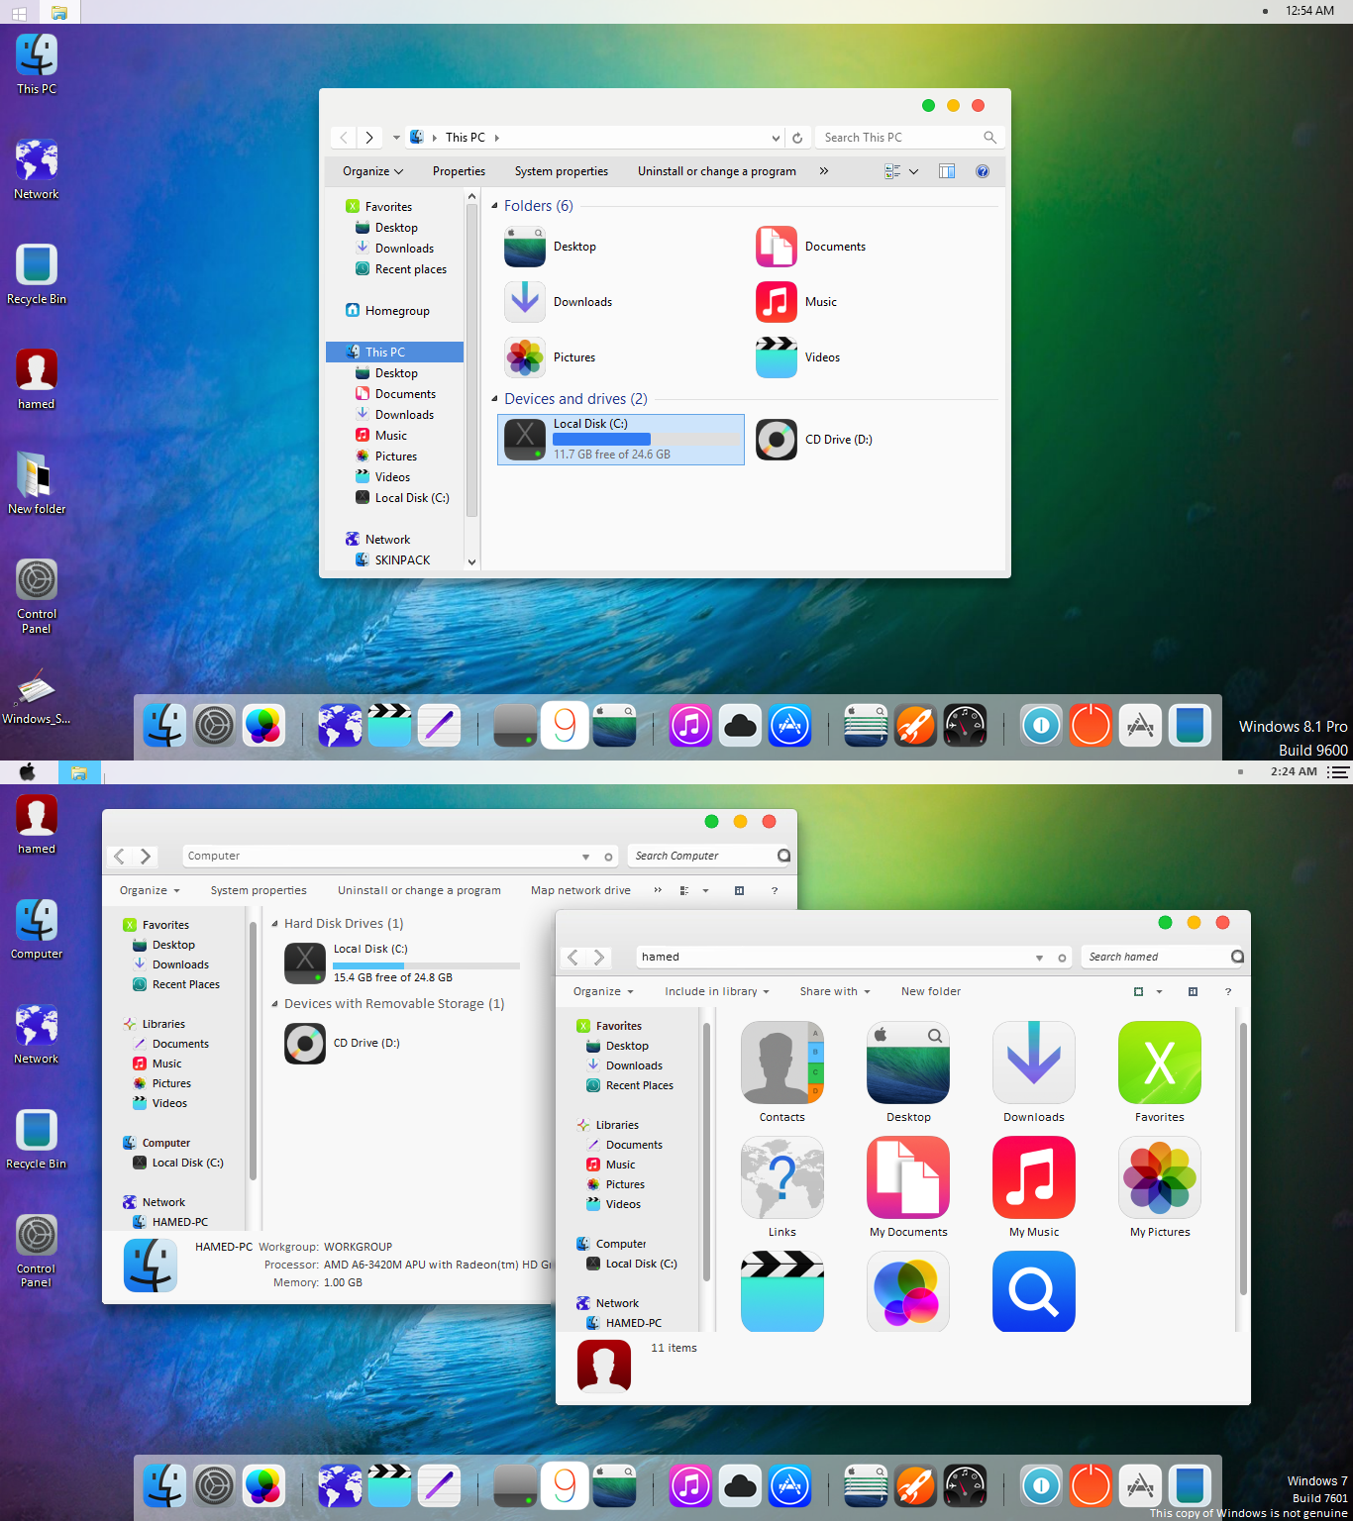Select Homegroup in This PC sidebar
The width and height of the screenshot is (1353, 1521).
click(x=387, y=311)
